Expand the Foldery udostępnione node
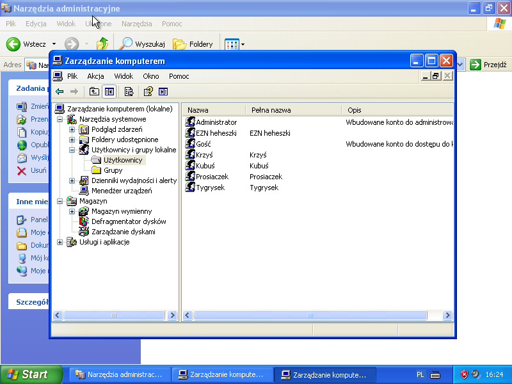The height and width of the screenshot is (384, 512). [x=72, y=140]
